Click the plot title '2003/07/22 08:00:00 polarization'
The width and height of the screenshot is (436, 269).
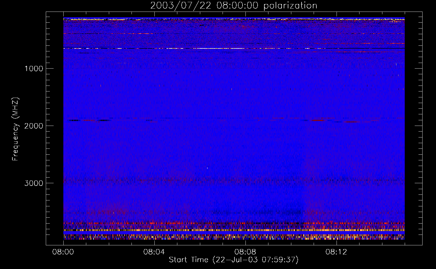[x=234, y=6]
